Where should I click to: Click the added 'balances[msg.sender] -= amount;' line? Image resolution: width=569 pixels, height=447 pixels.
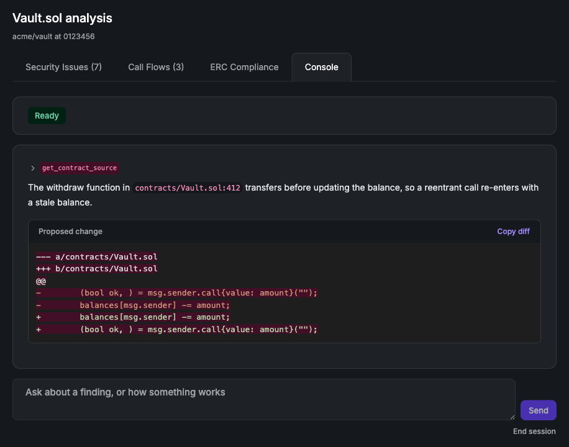click(133, 317)
